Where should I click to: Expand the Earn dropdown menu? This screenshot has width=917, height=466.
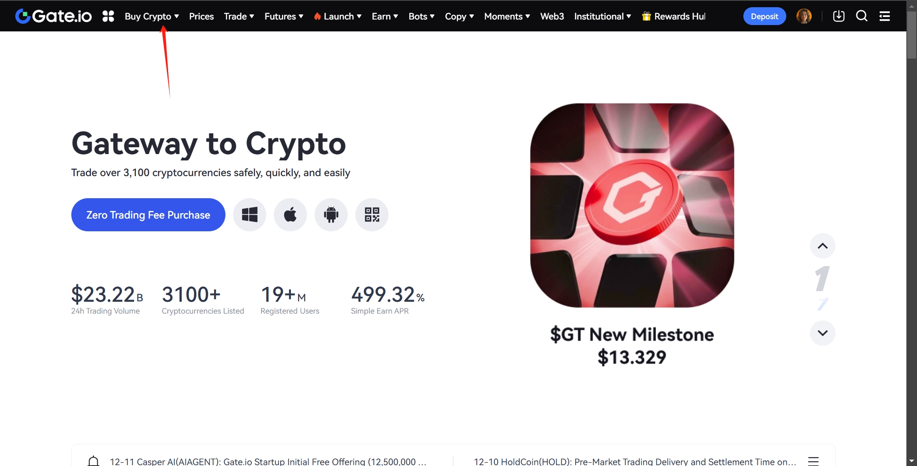[x=385, y=16]
